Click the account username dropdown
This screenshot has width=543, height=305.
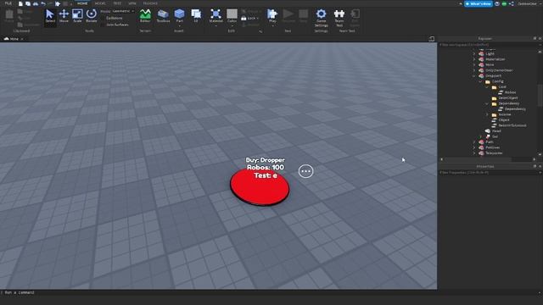(529, 3)
